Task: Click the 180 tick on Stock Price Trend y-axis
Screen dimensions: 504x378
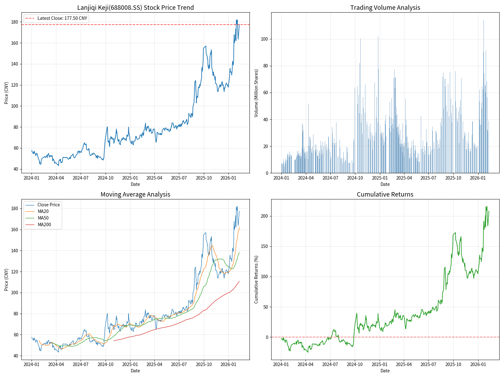Action: (x=14, y=22)
